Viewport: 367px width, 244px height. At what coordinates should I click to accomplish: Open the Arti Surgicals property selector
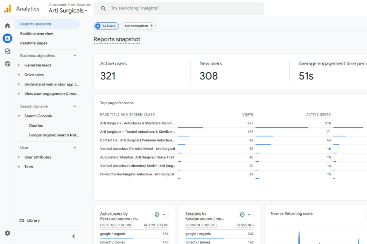(x=68, y=11)
